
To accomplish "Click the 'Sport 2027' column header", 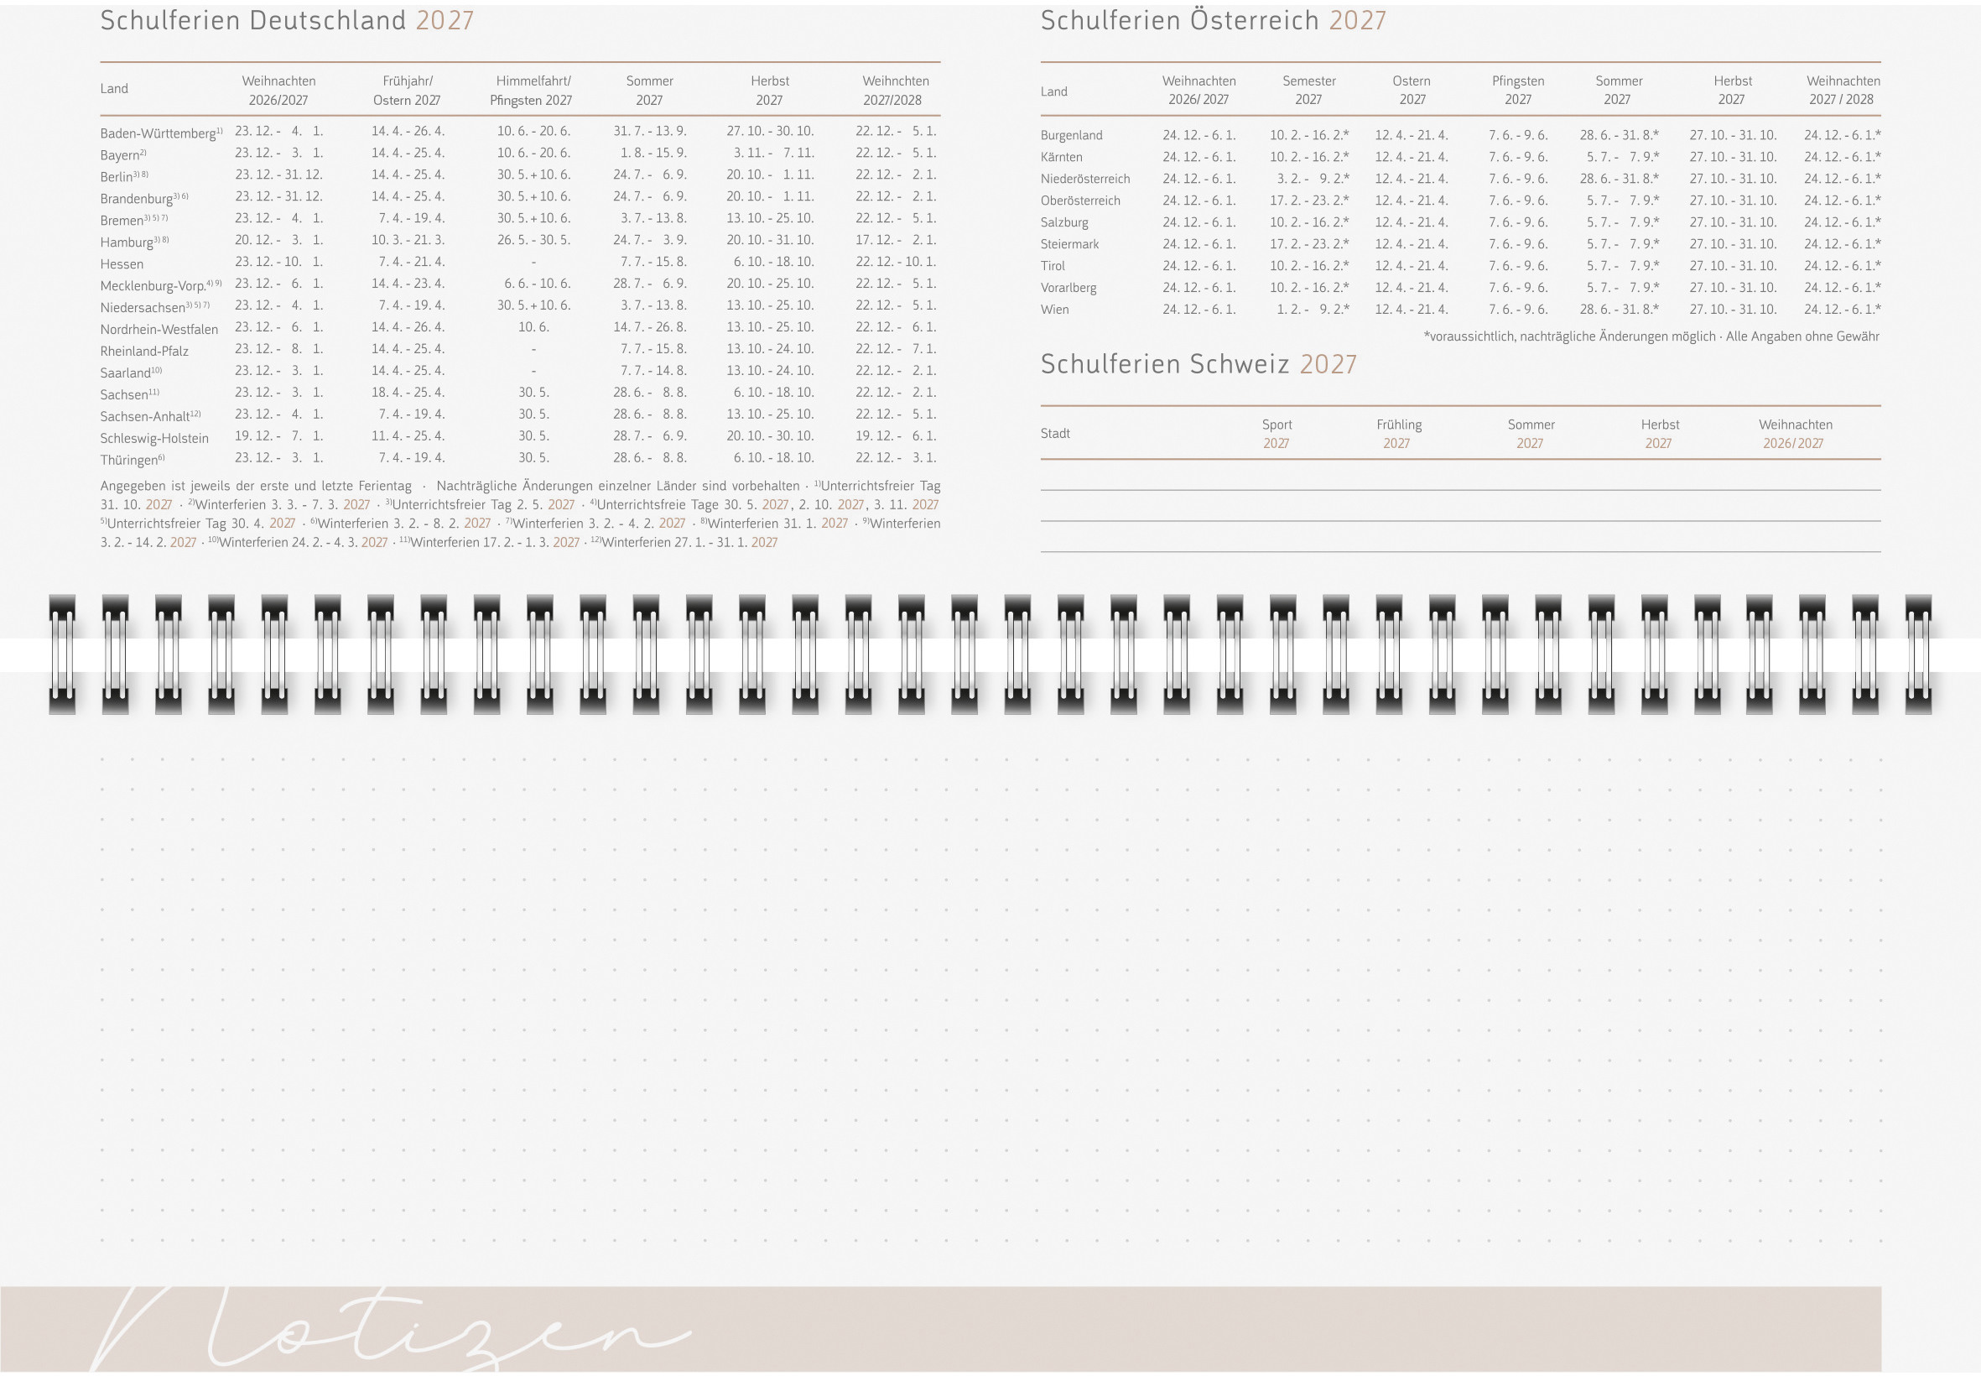I will (1276, 434).
